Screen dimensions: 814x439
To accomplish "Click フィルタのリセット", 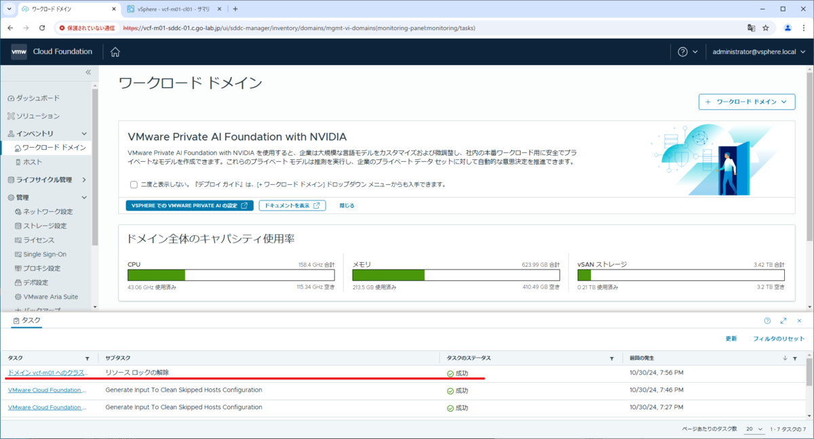I will [779, 338].
